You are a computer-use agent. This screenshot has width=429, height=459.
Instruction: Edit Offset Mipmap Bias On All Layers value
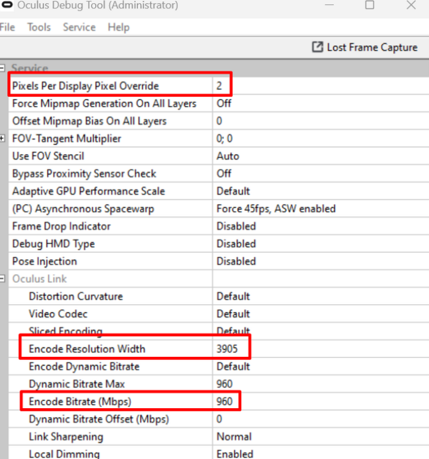coord(219,121)
